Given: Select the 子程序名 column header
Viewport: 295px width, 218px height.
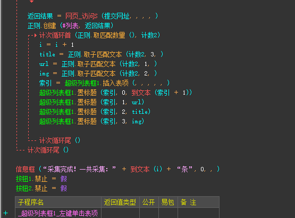Looking at the screenshot, I should click(58, 202).
